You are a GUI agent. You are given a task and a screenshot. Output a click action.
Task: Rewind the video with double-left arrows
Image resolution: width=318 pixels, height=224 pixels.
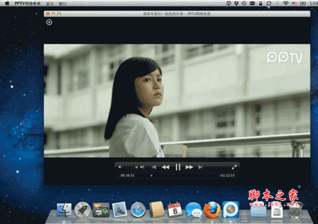[165, 167]
